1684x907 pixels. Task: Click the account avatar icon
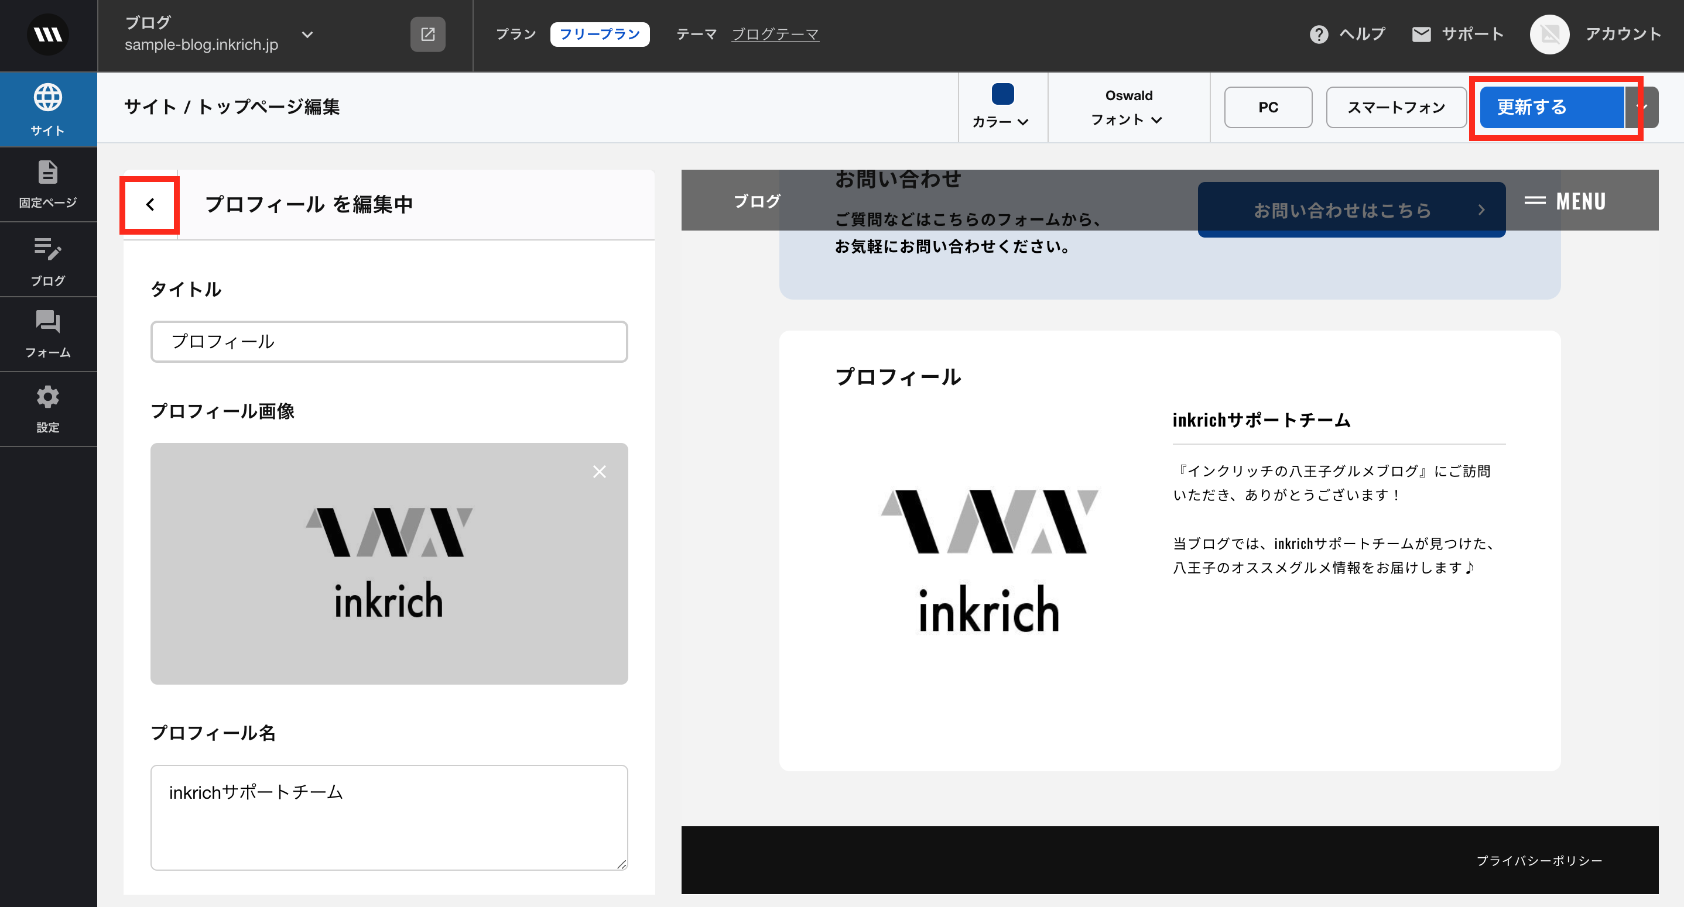point(1549,35)
